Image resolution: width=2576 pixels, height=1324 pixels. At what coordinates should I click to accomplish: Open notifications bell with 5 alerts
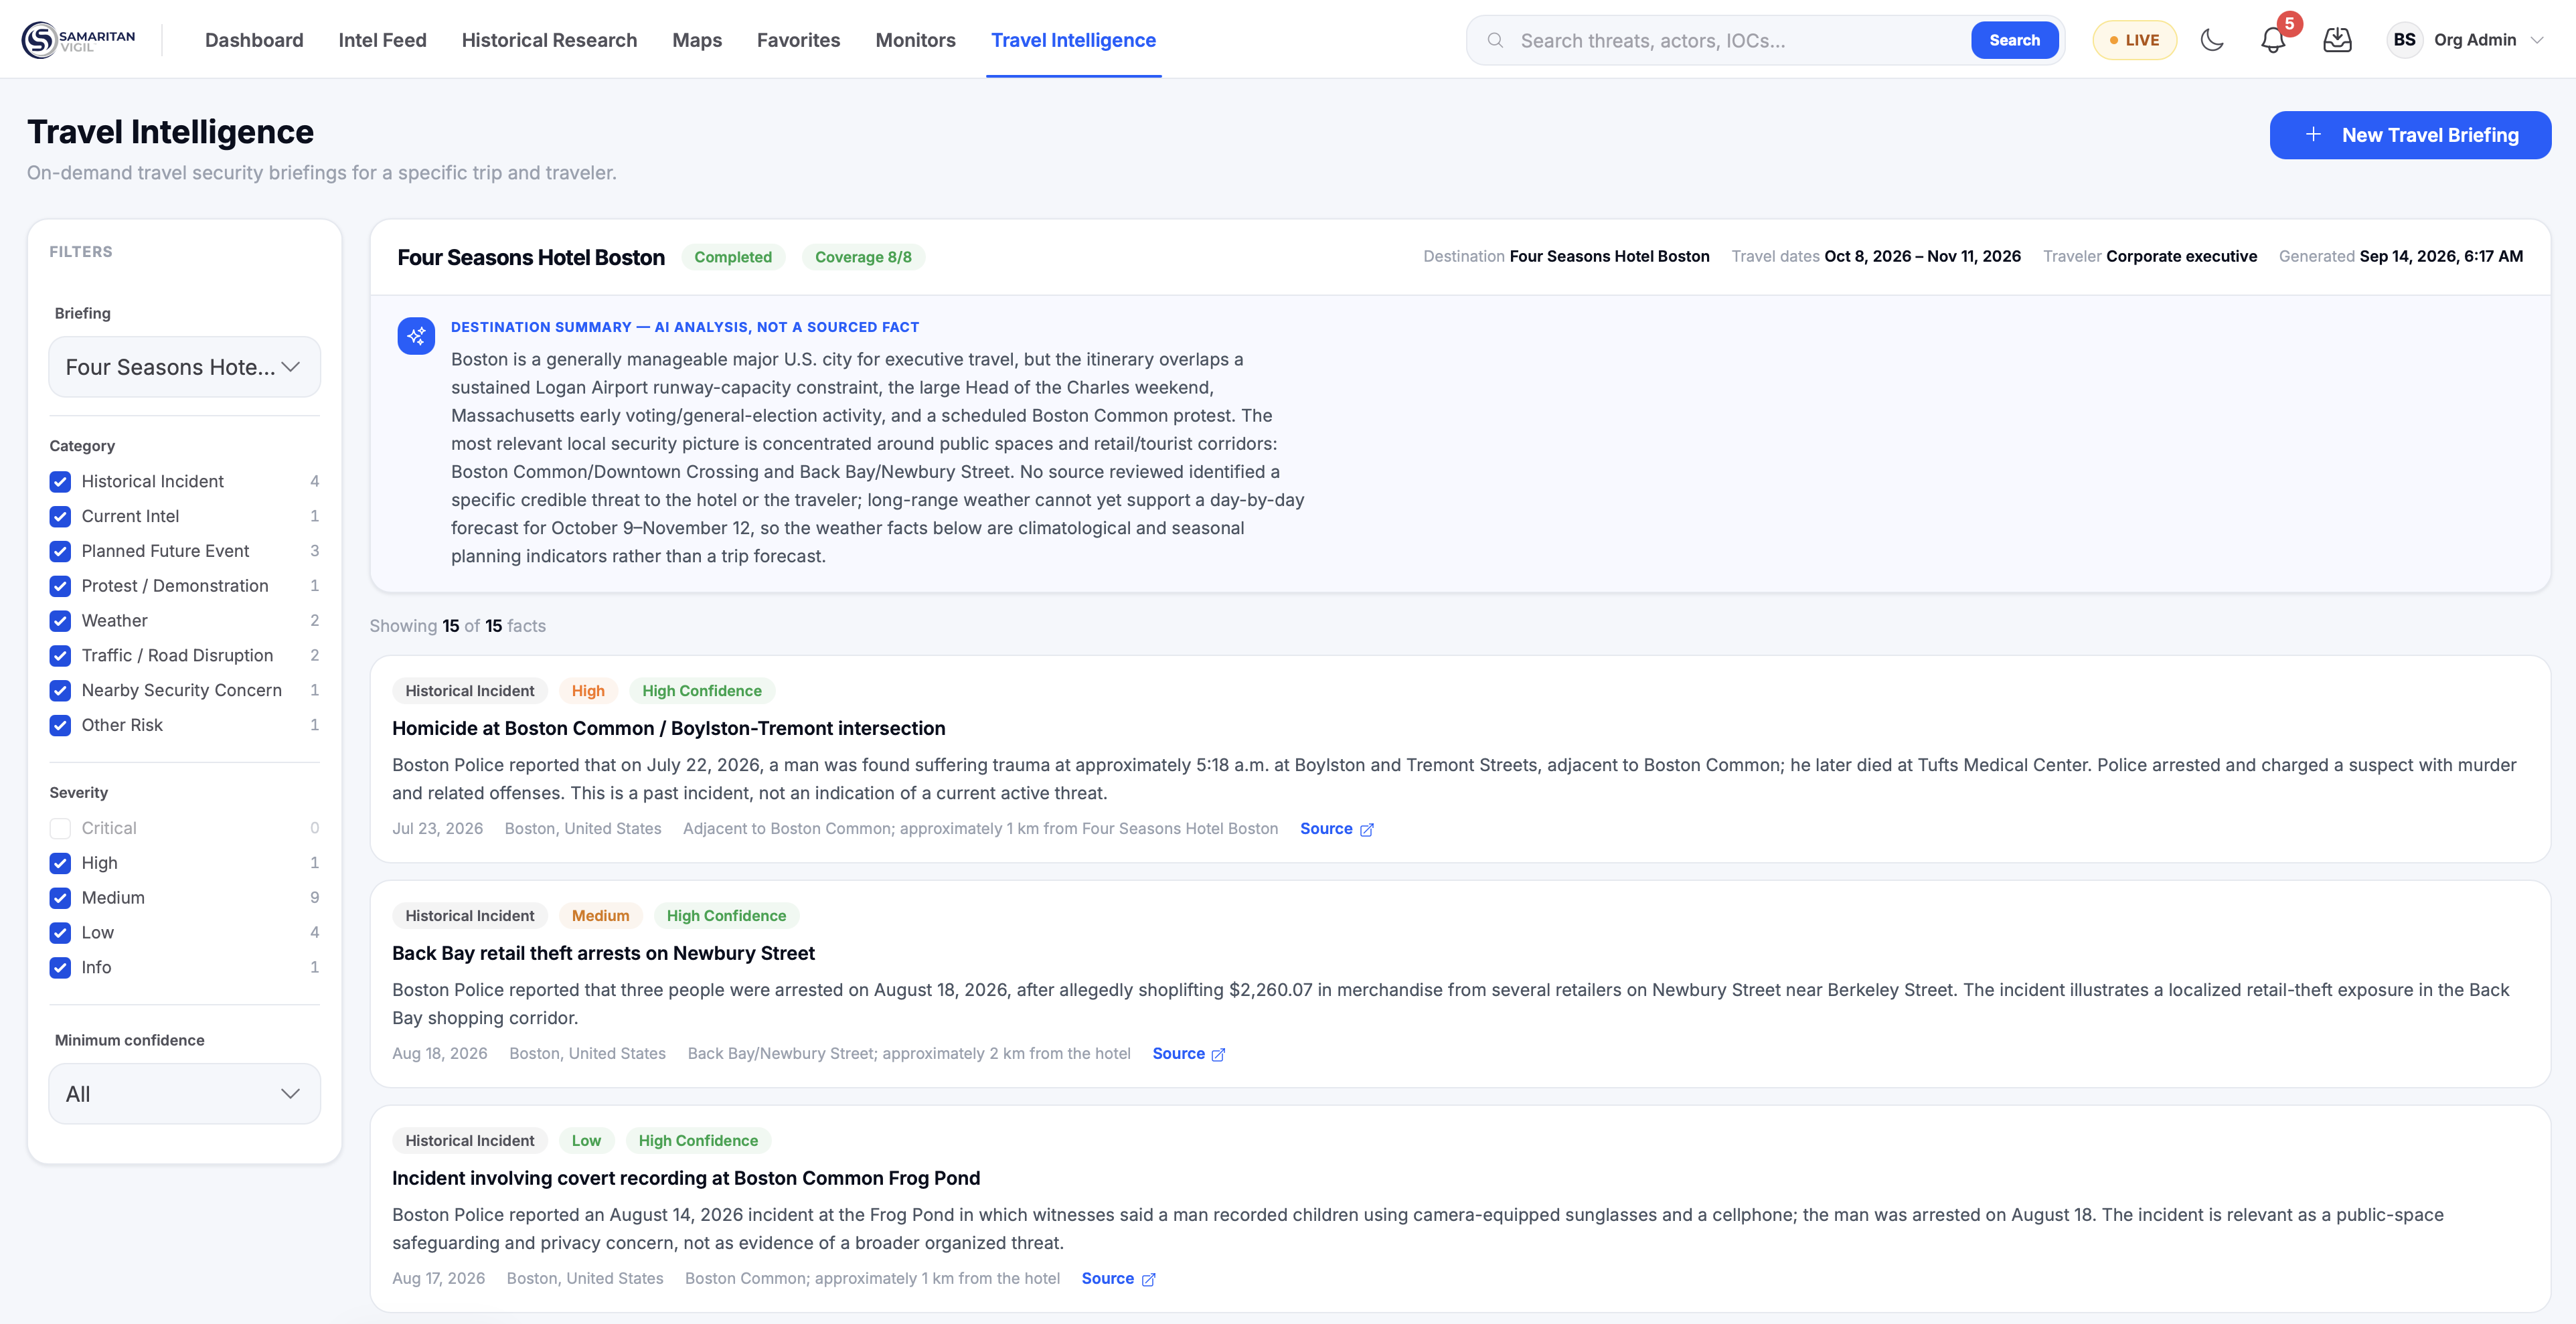coord(2273,40)
